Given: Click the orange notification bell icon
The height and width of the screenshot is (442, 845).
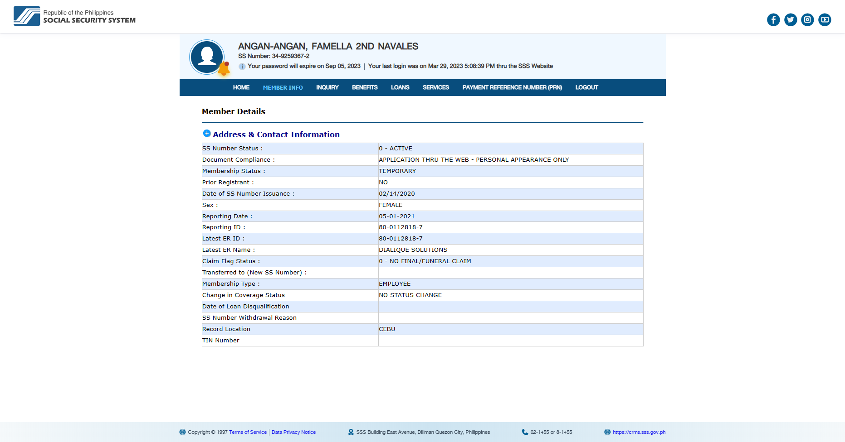Looking at the screenshot, I should [x=224, y=69].
